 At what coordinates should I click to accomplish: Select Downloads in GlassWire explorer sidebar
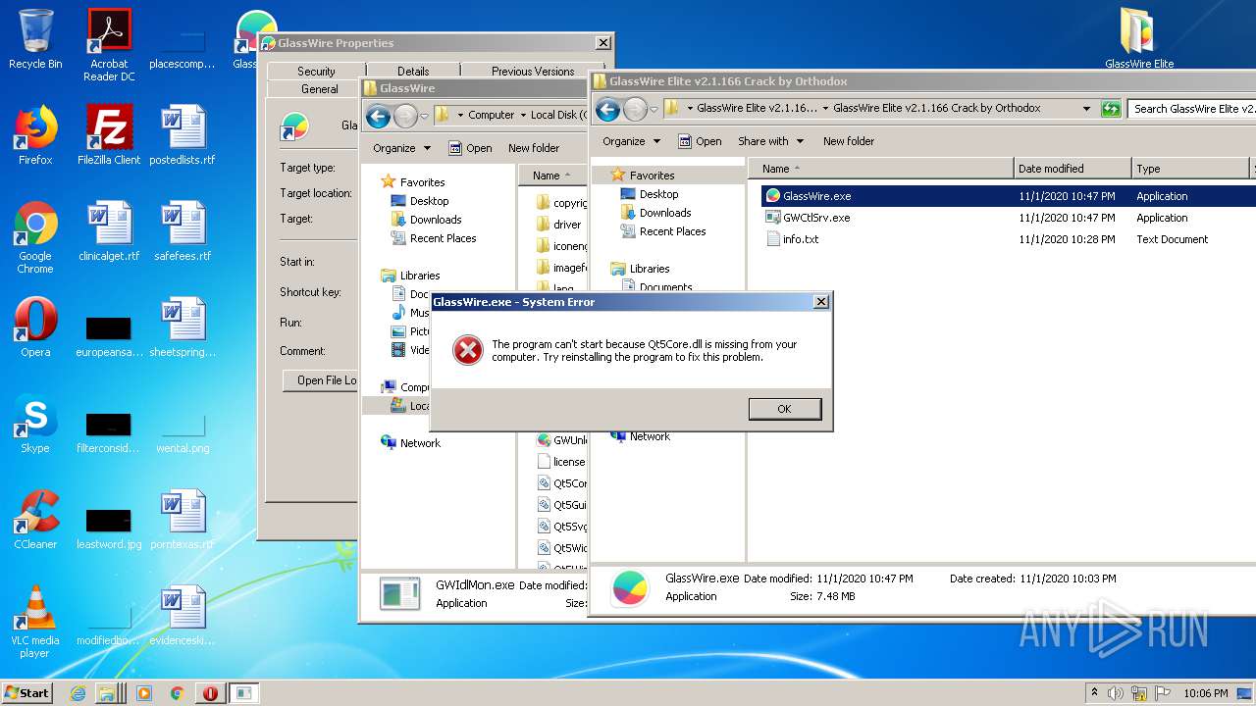(x=436, y=220)
